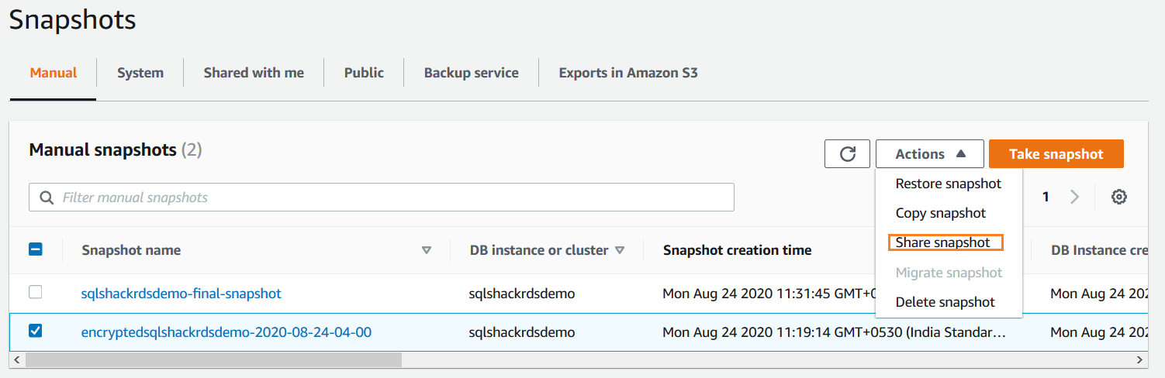1165x378 pixels.
Task: Choose Copy snapshot from the menu
Action: click(940, 213)
